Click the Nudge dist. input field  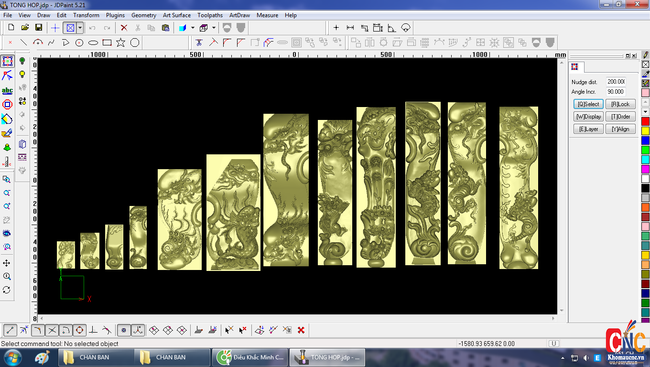616,82
